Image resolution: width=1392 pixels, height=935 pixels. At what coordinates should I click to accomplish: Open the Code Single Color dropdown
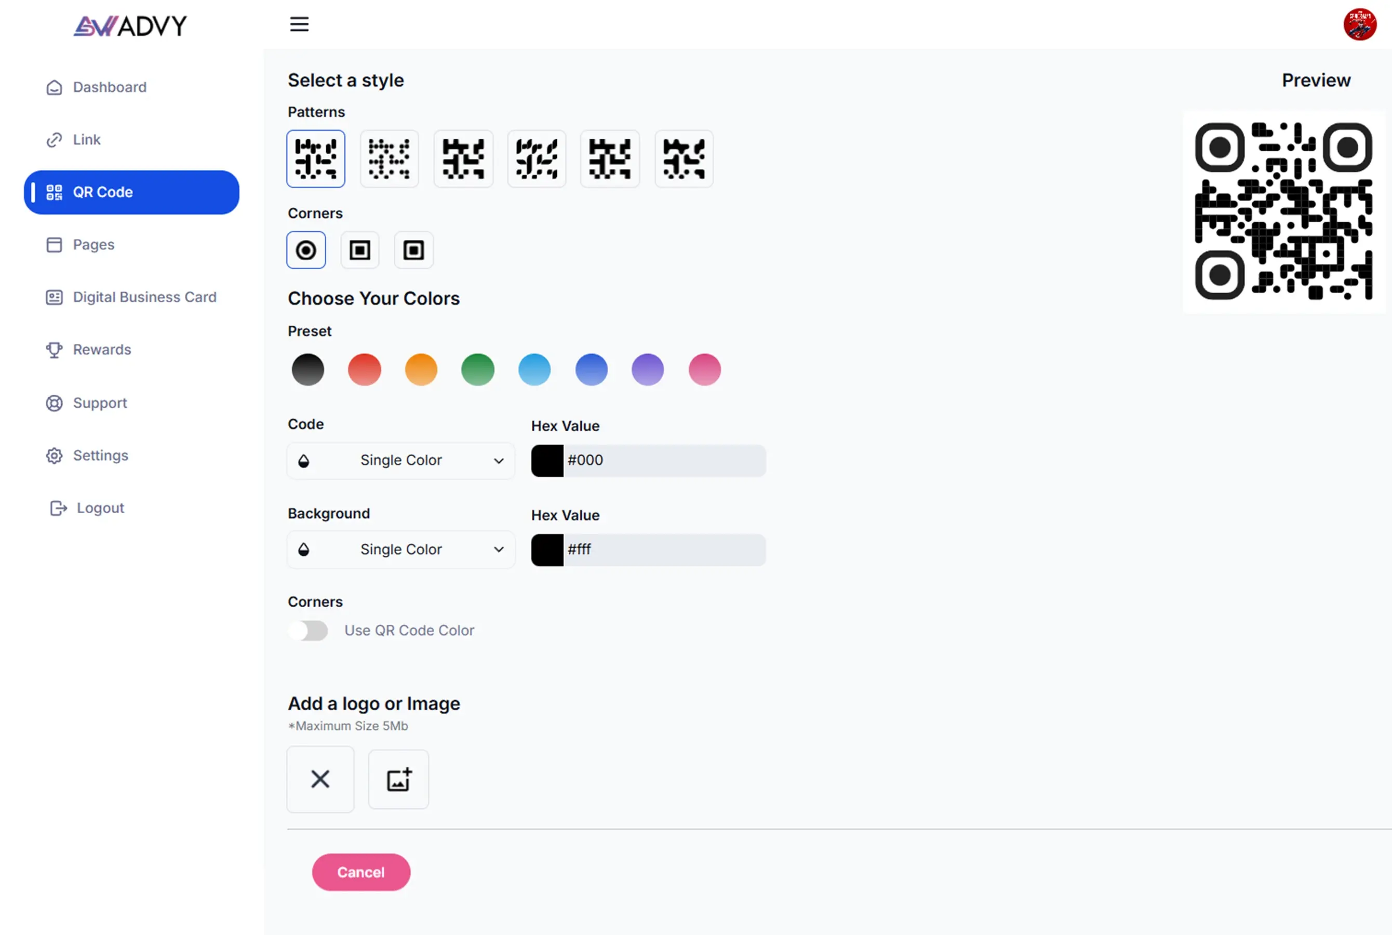[400, 460]
